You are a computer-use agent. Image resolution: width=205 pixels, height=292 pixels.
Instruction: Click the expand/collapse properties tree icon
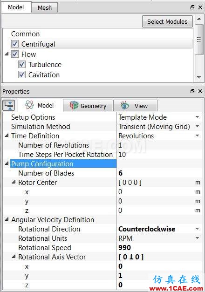pos(9,105)
